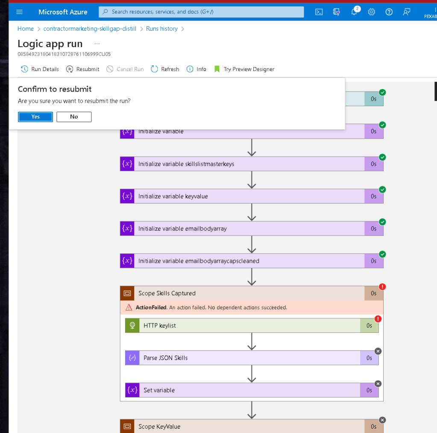
Task: Expand Initialize variable keyvalue action
Action: tap(252, 196)
